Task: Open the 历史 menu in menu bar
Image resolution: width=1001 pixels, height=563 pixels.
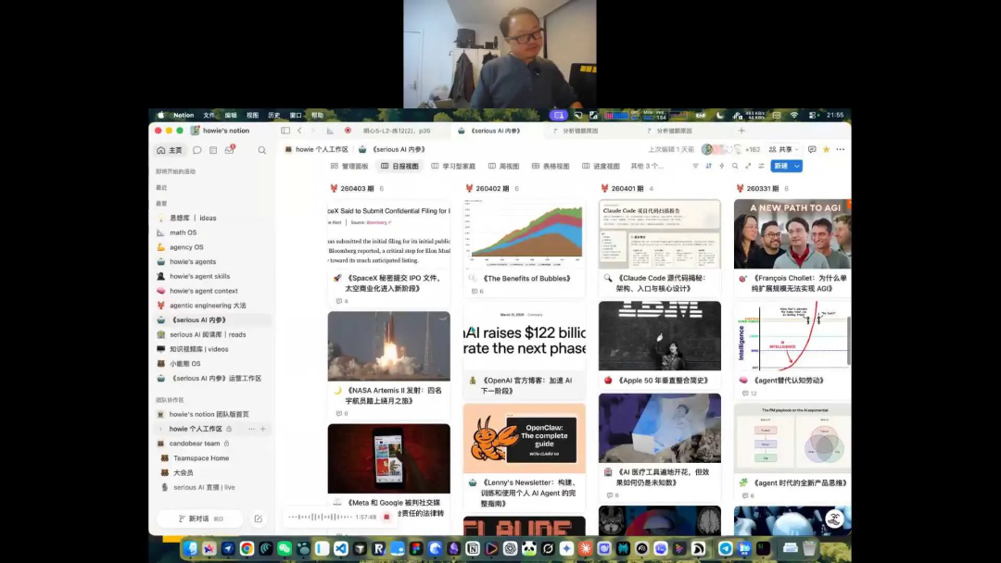Action: click(x=273, y=116)
